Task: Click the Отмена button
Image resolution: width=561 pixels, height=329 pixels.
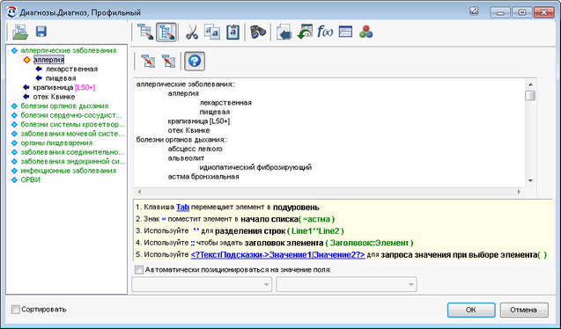Action: tap(524, 310)
